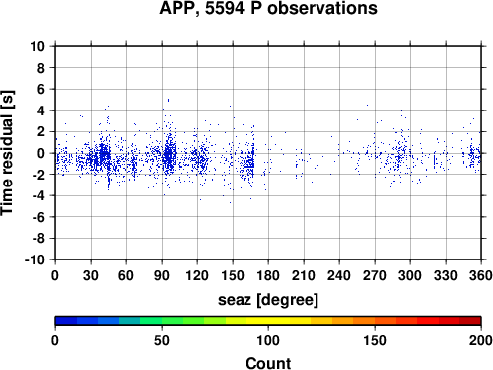
Task: Click the dense cluster near seaz 95
Action: [169, 155]
